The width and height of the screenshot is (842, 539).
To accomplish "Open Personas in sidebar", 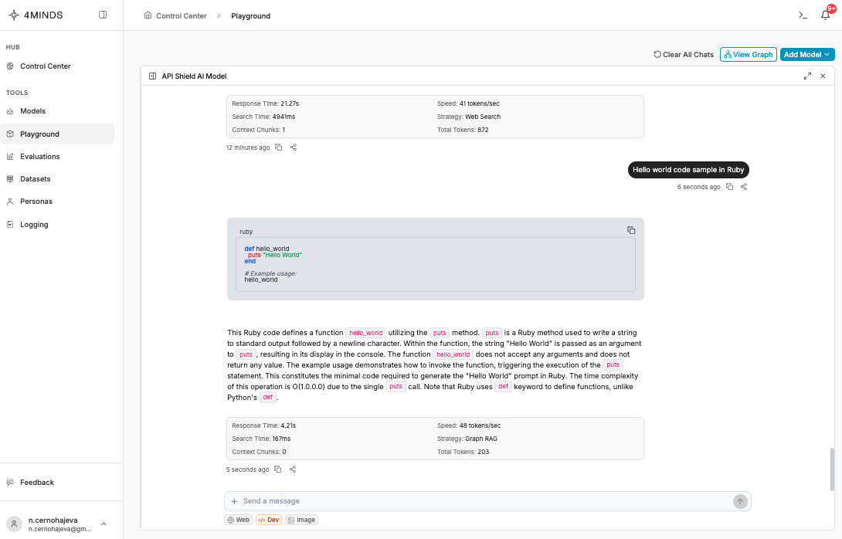I will click(x=57, y=202).
